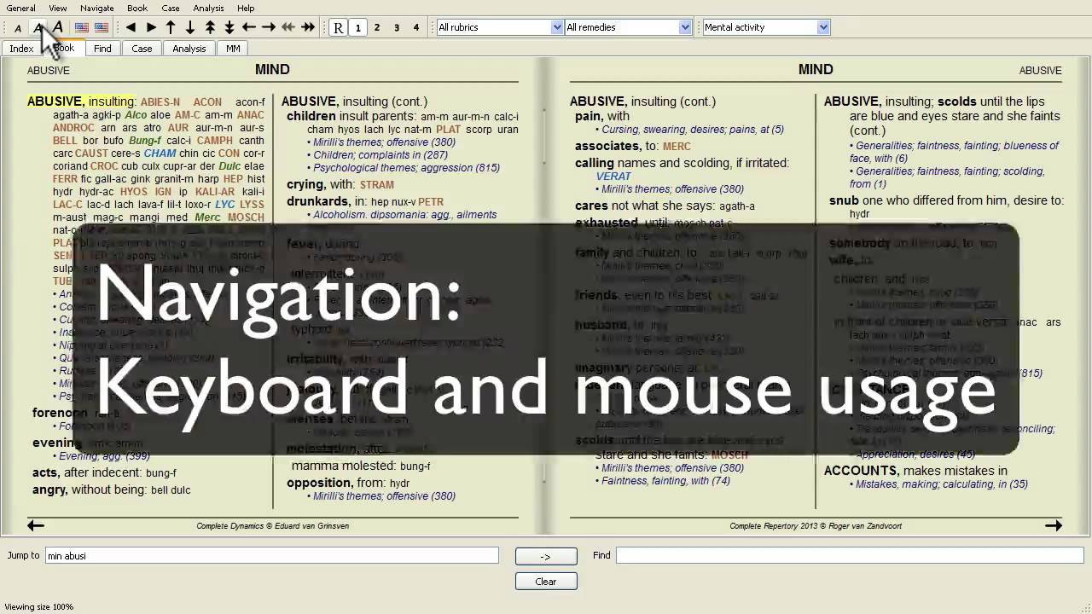Click the 'opposition, from' rubric
This screenshot has height=614, width=1092.
coord(348,483)
